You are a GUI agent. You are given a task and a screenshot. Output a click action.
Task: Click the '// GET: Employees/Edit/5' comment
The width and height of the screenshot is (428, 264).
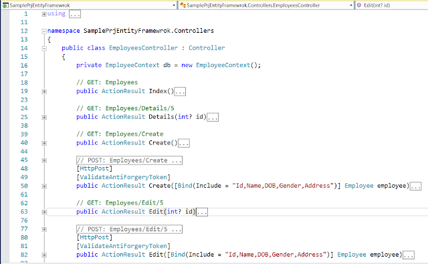coord(120,203)
